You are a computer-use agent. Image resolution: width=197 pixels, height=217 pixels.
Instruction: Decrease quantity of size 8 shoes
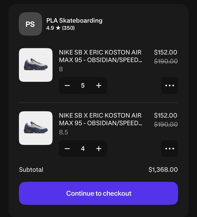click(x=67, y=85)
